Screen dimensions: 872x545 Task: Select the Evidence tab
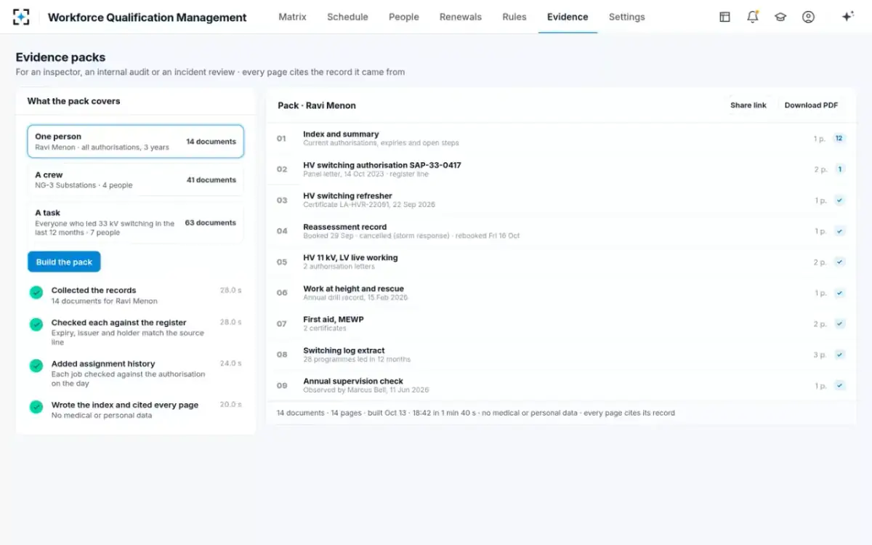pos(568,17)
